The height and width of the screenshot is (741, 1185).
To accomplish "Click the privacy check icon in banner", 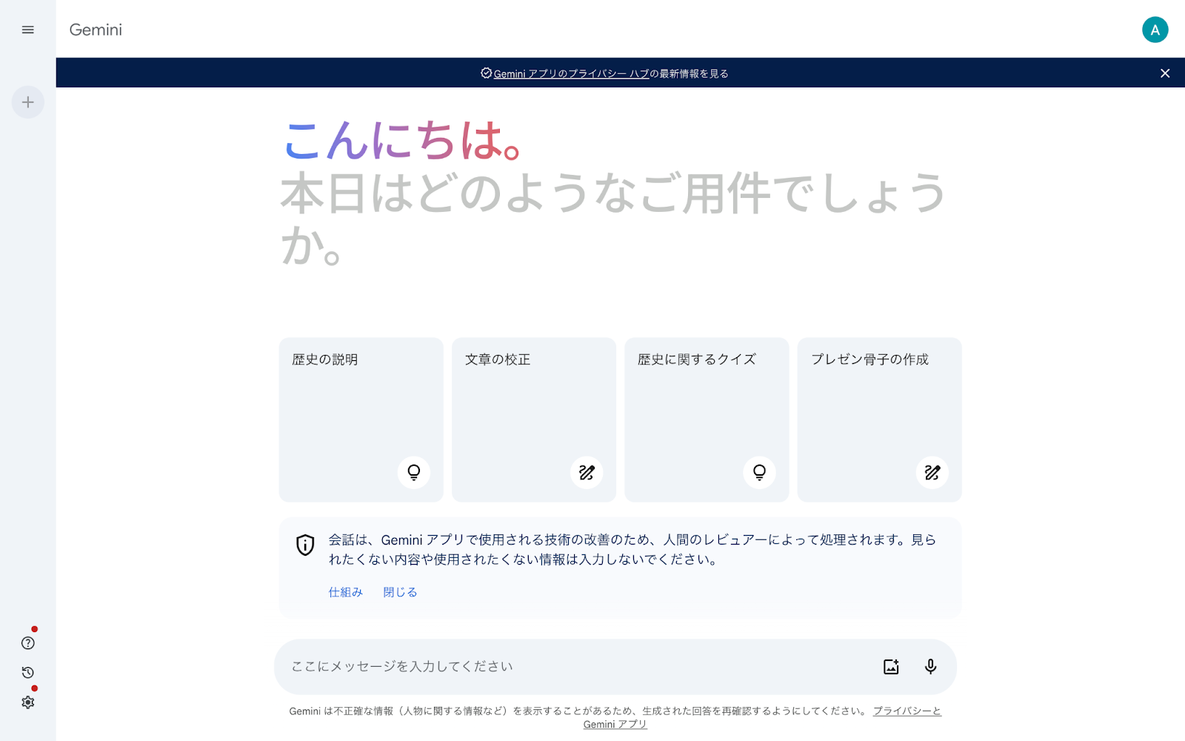I will pos(486,73).
